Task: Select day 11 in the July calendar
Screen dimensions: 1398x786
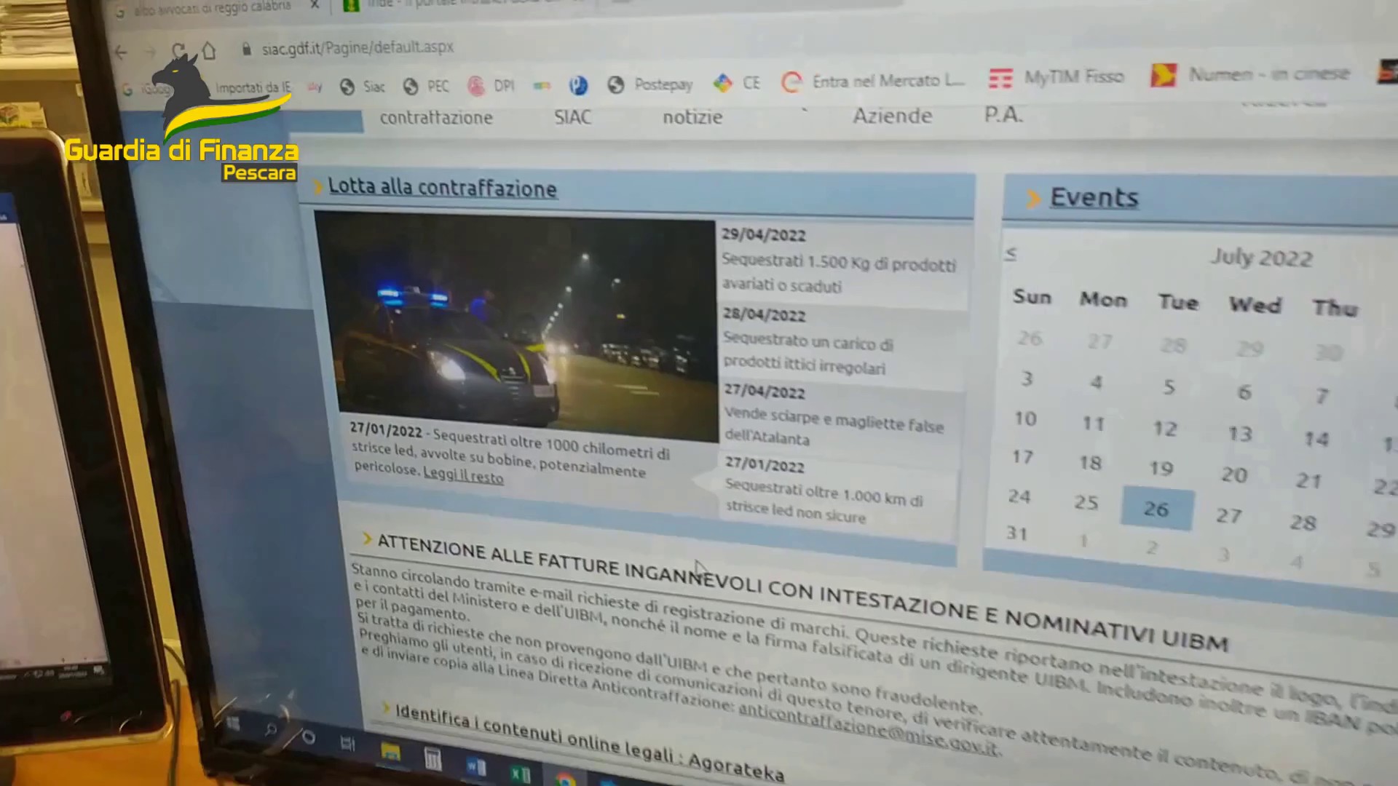Action: (1093, 423)
